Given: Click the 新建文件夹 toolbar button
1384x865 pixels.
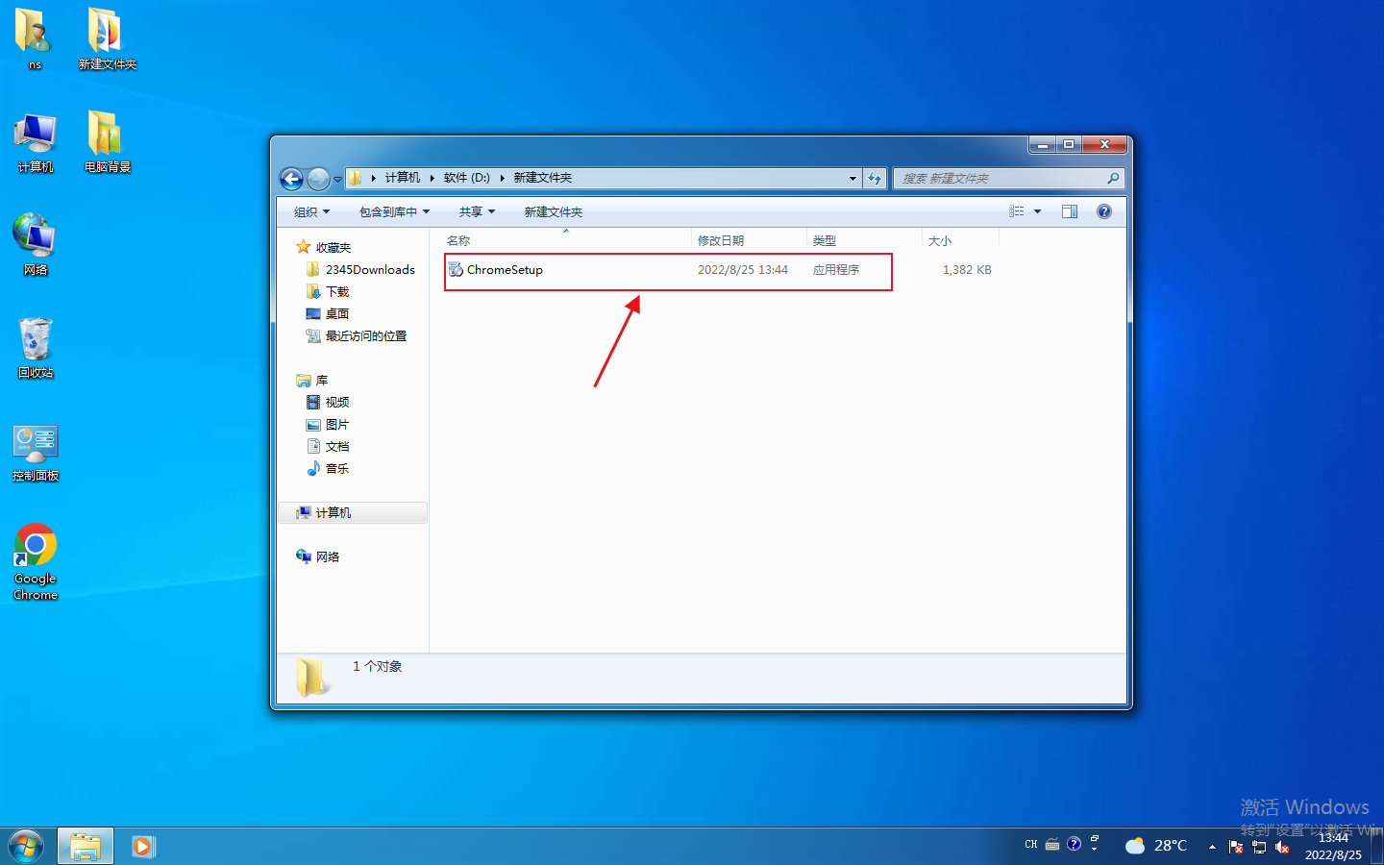Looking at the screenshot, I should [553, 211].
